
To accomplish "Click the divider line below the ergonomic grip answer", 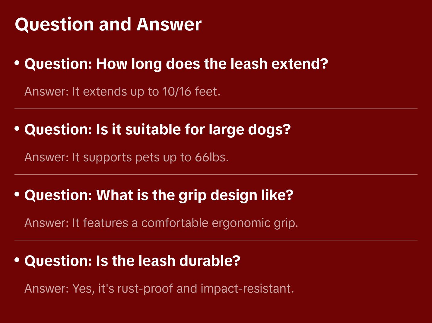I will (216, 240).
